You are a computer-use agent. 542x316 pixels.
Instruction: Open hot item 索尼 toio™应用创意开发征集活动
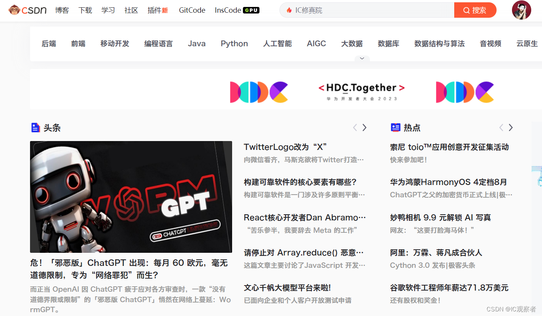click(x=449, y=147)
